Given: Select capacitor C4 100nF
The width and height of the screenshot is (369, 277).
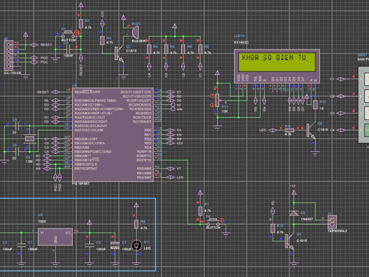Looking at the screenshot, I should click(x=69, y=50).
